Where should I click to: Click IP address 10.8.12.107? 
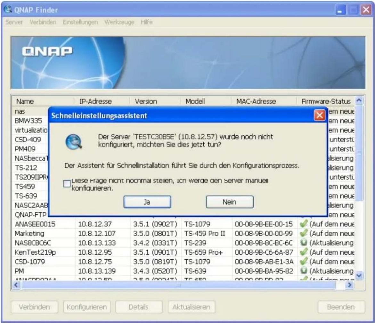coord(97,233)
